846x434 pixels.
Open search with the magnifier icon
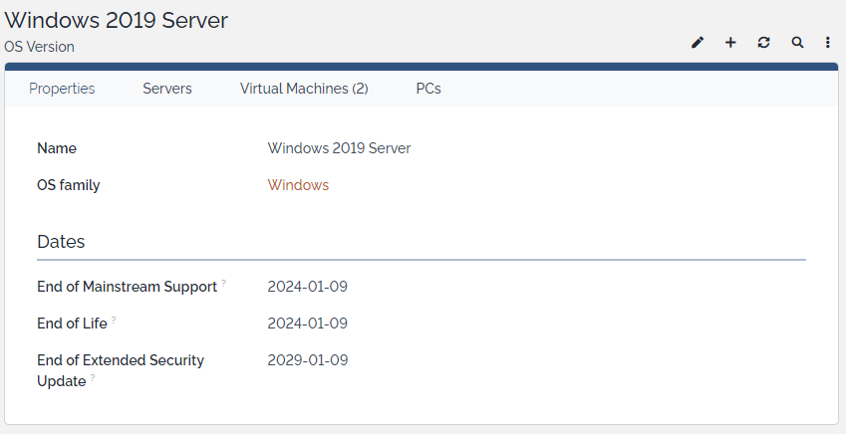pyautogui.click(x=797, y=43)
